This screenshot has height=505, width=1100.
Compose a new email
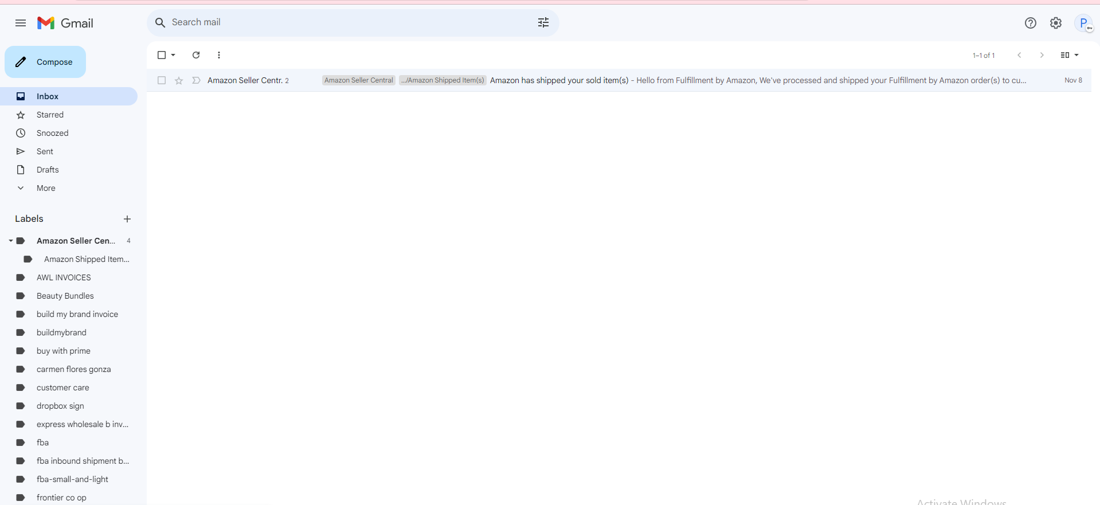[45, 62]
